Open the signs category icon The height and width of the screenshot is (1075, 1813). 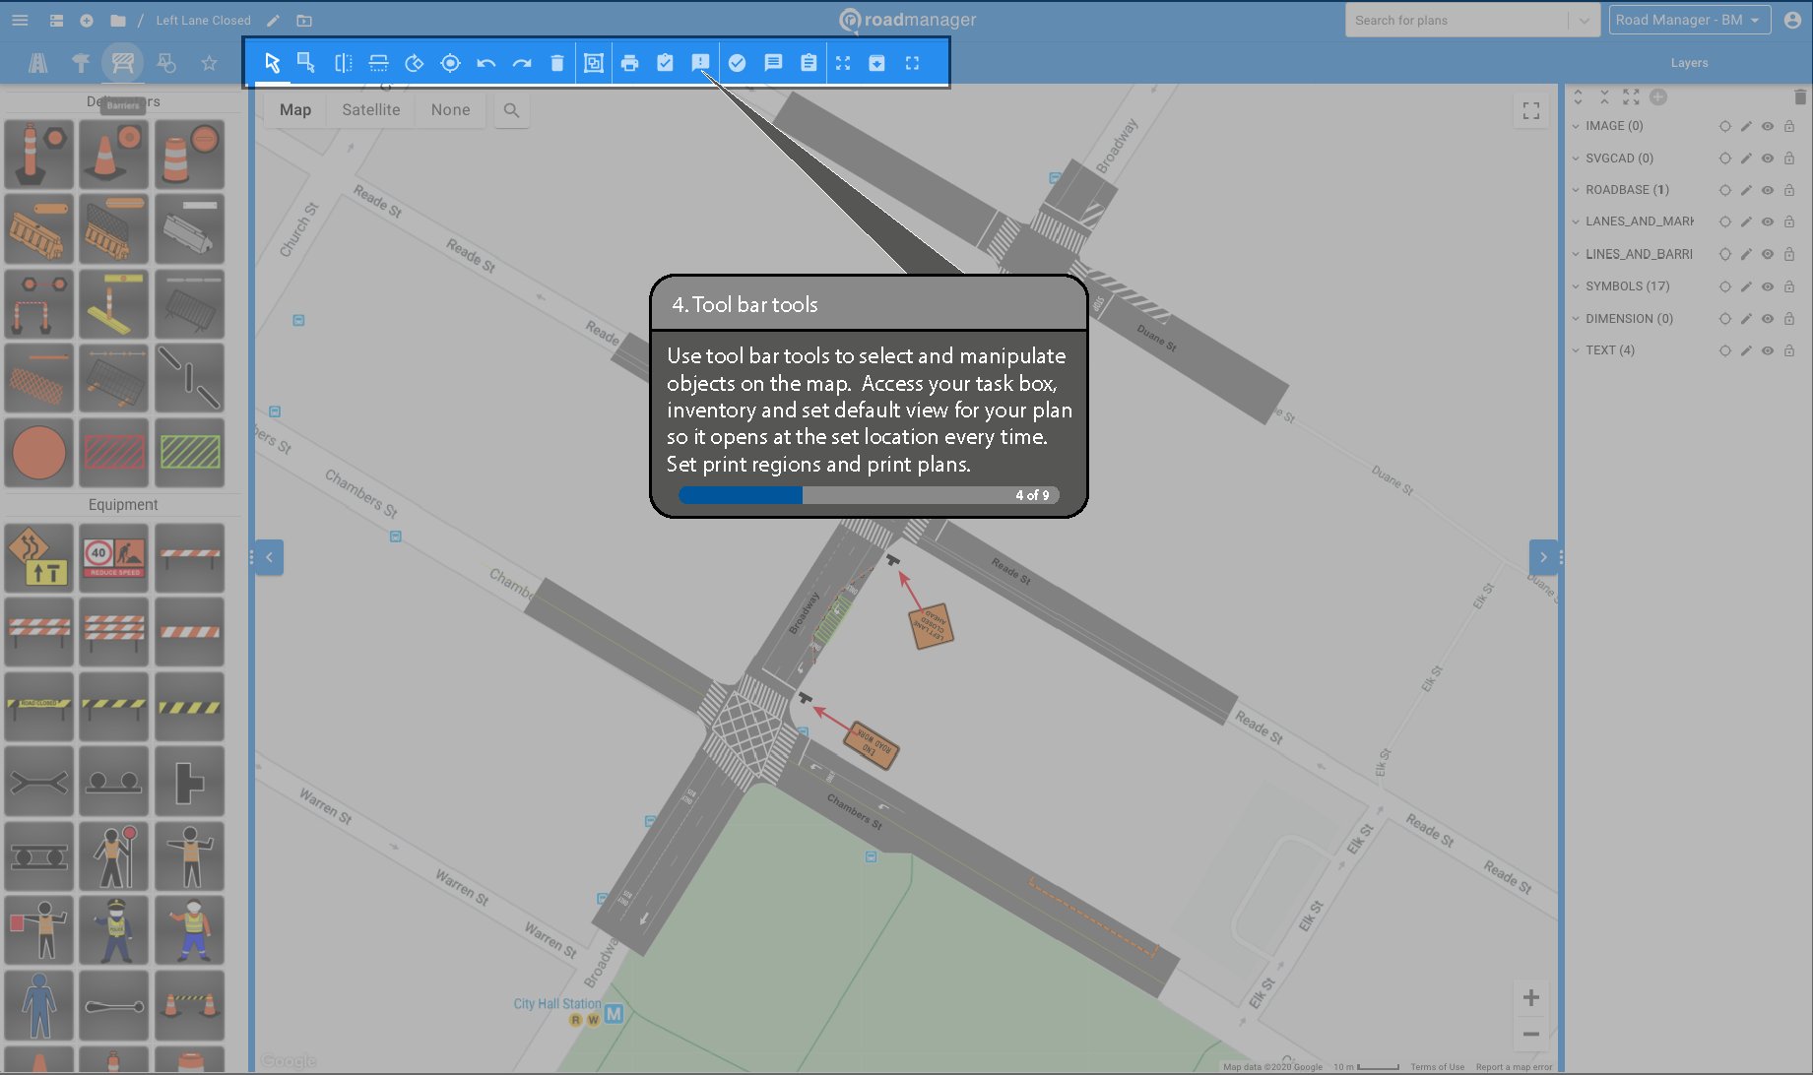81,63
